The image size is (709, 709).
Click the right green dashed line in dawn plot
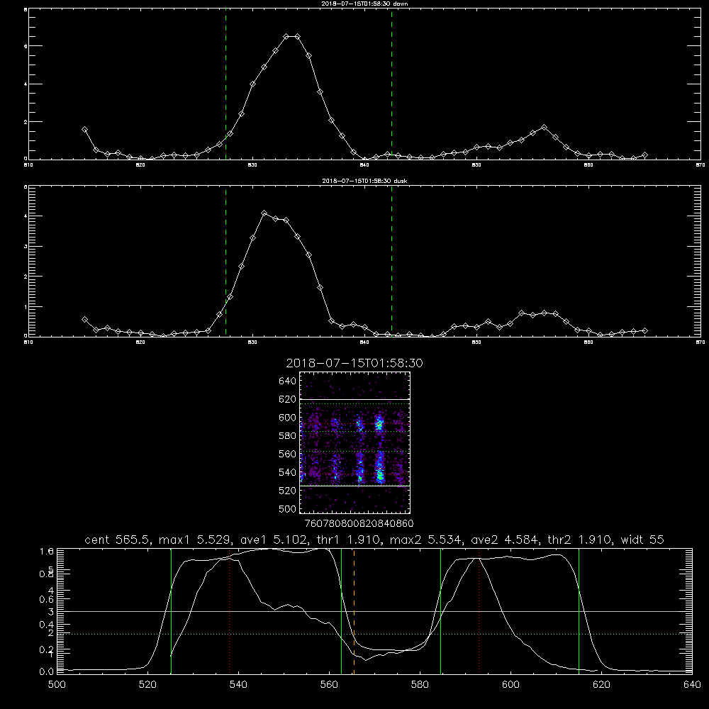pos(391,86)
